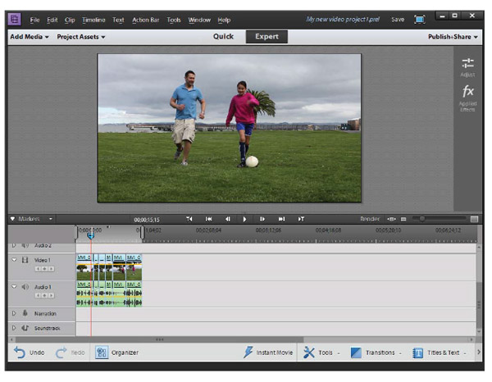Mute the Audio 2 track speaker
Viewport: 492px width, 382px height.
25,246
